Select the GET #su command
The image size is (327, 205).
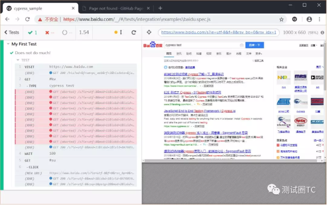pos(76,161)
